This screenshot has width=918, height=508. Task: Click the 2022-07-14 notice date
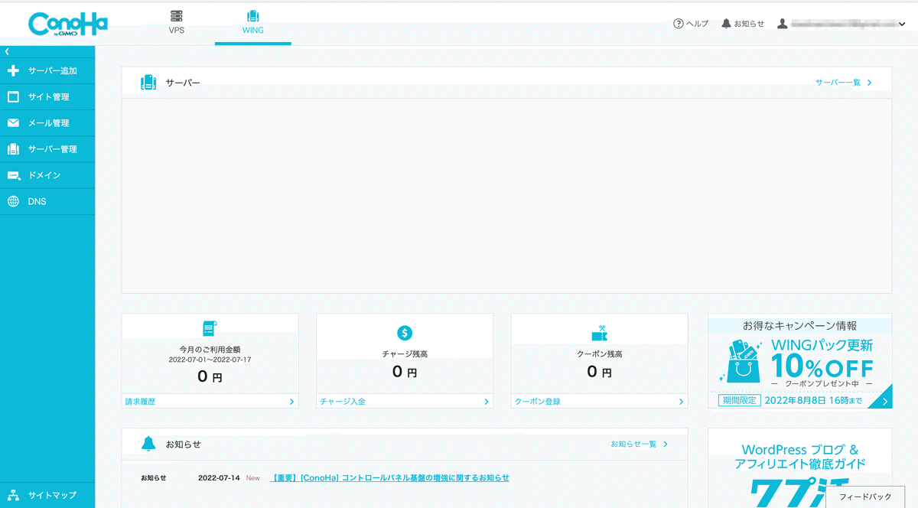pyautogui.click(x=219, y=477)
